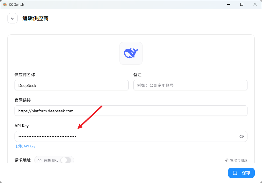262x183 pixels.
Task: Select the 官网链接 URL field
Action: click(131, 111)
